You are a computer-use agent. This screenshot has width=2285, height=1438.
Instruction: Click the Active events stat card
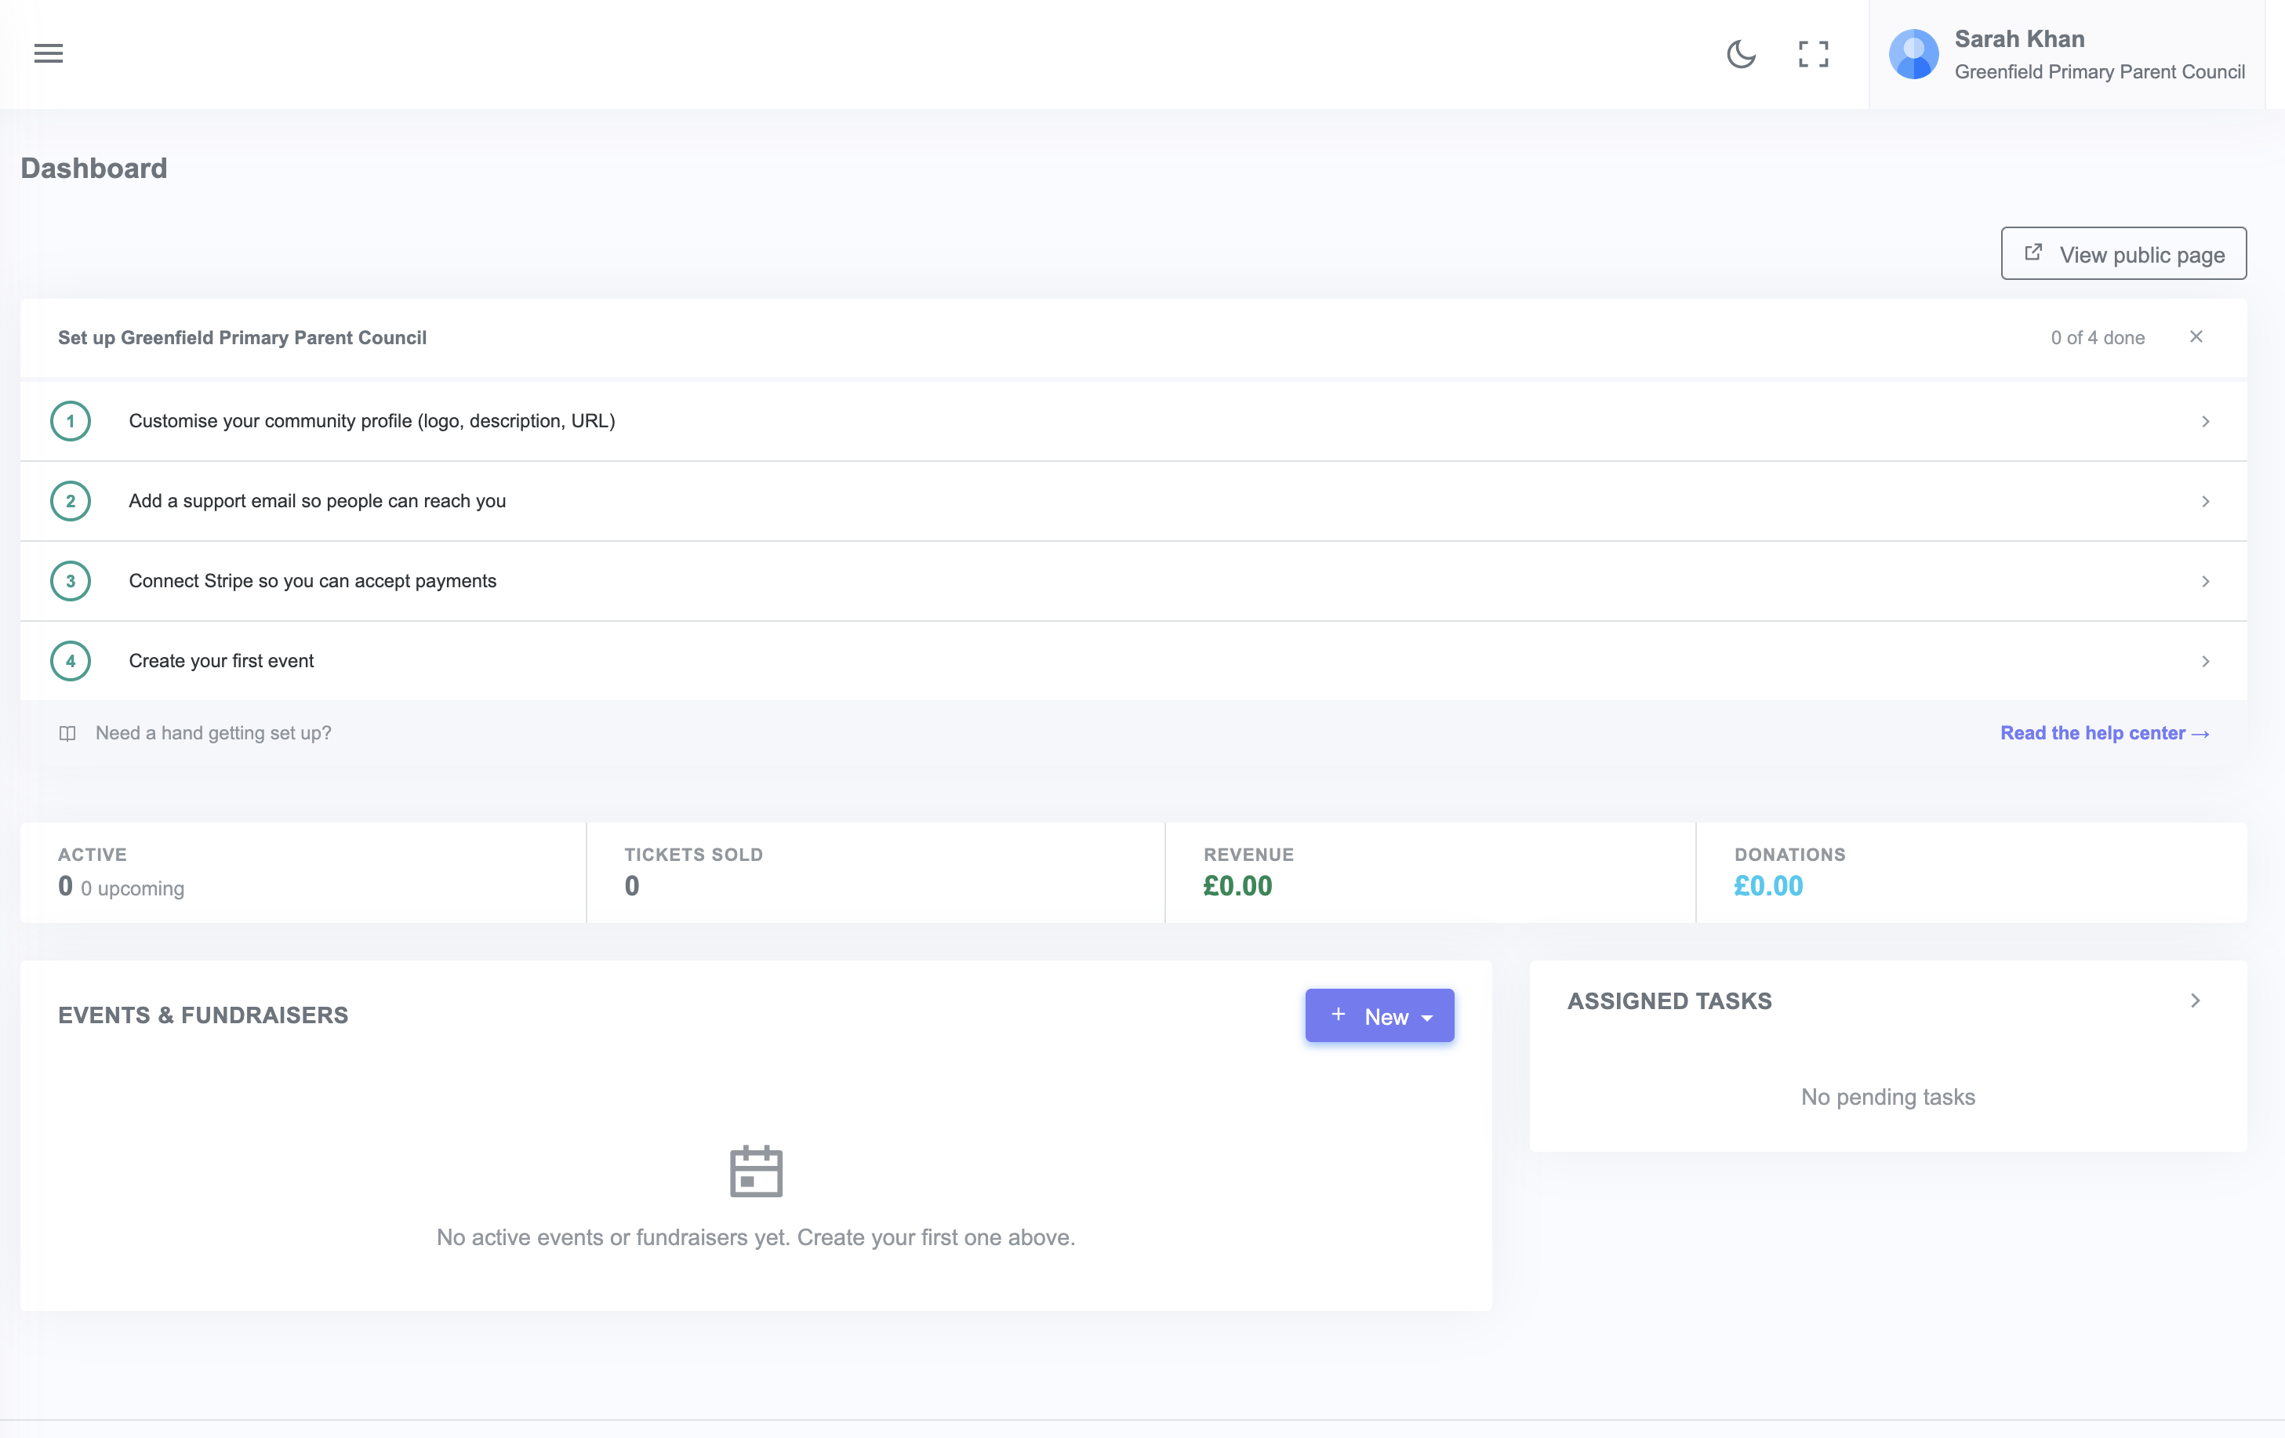click(x=303, y=873)
